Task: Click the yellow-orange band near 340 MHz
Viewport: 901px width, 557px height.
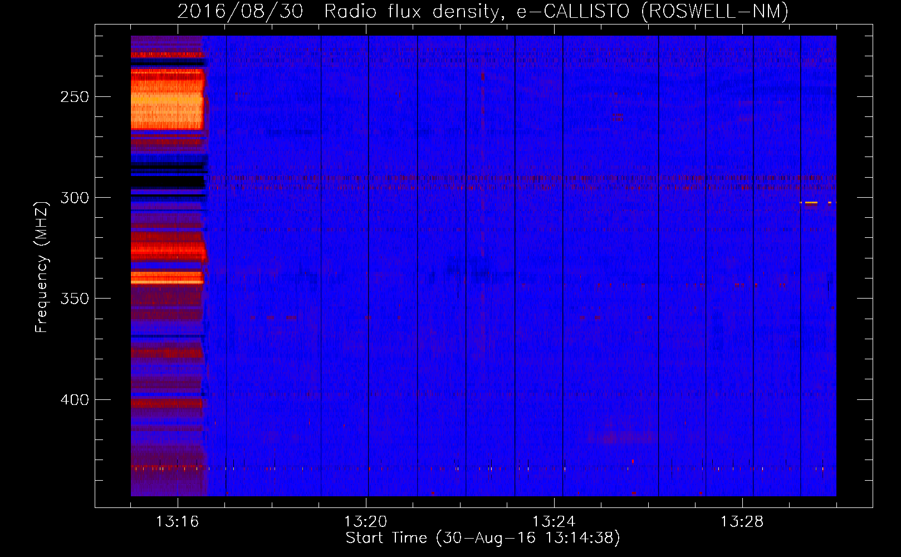Action: point(167,277)
